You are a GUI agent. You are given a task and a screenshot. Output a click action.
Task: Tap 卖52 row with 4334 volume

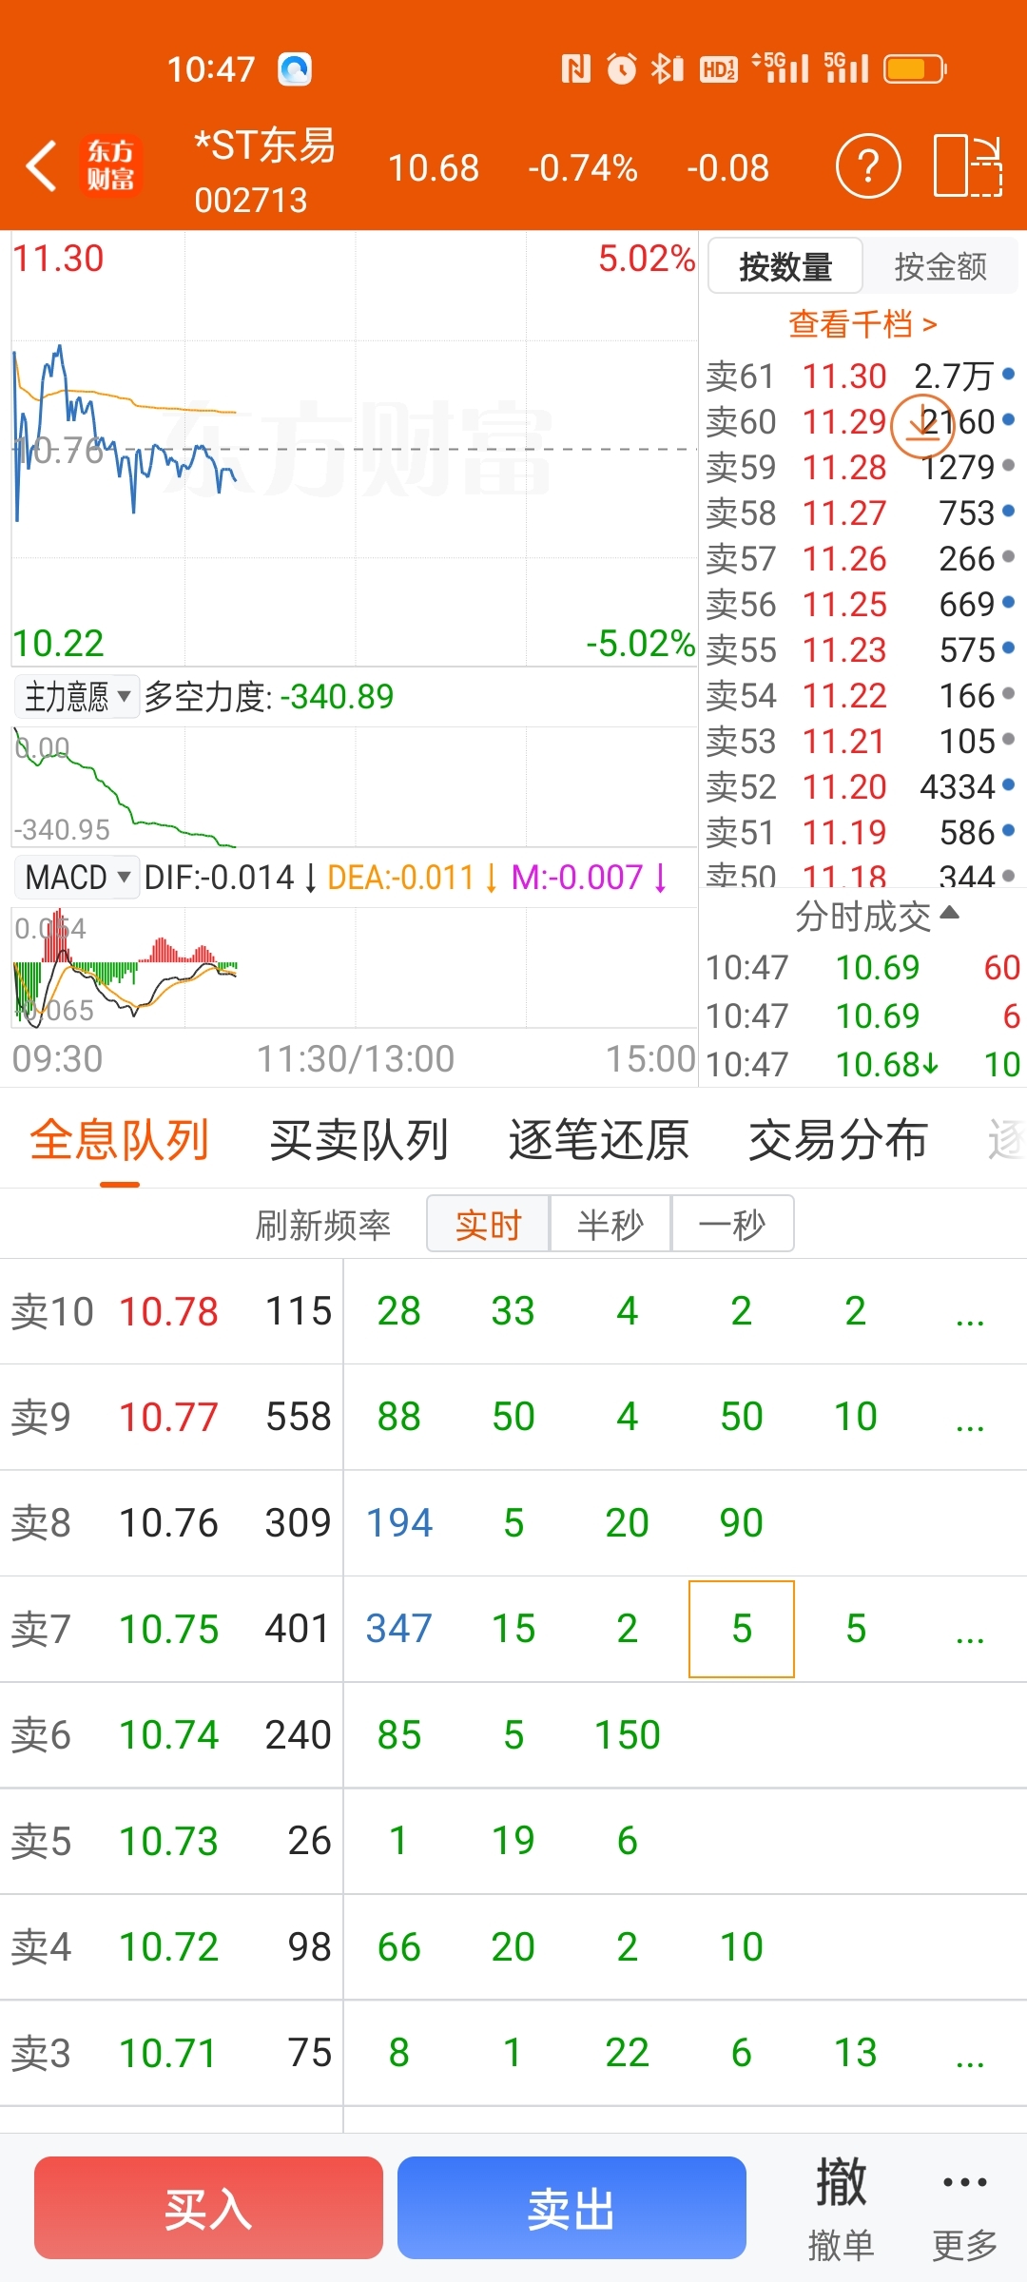pyautogui.click(x=862, y=786)
